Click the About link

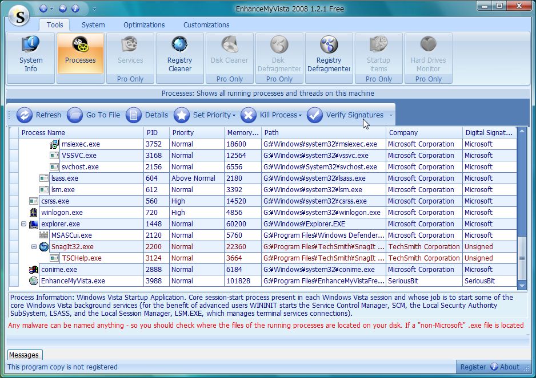click(509, 367)
